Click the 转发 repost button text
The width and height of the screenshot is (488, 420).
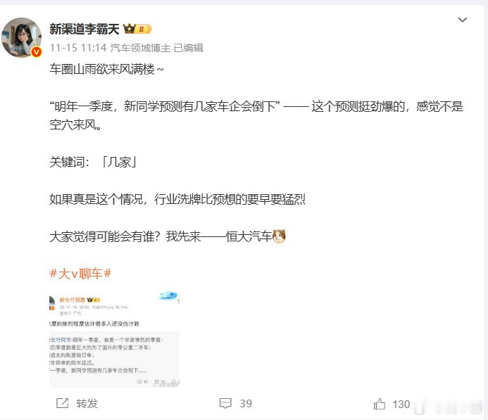tap(87, 404)
